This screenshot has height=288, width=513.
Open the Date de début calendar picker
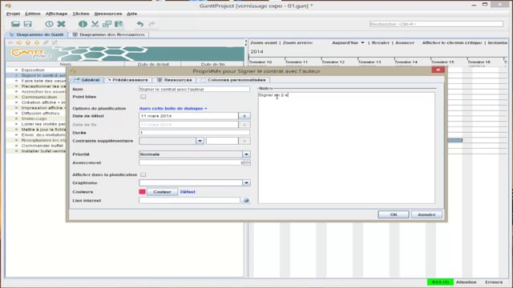[x=244, y=116]
